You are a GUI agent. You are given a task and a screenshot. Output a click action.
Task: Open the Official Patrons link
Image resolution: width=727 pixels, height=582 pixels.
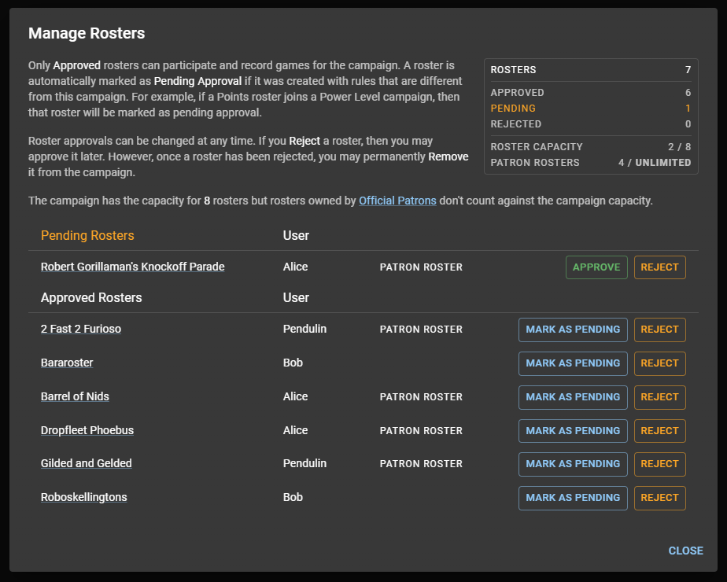397,201
